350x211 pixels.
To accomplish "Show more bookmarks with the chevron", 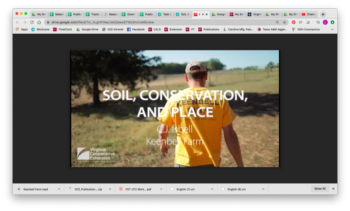I will 332,29.
